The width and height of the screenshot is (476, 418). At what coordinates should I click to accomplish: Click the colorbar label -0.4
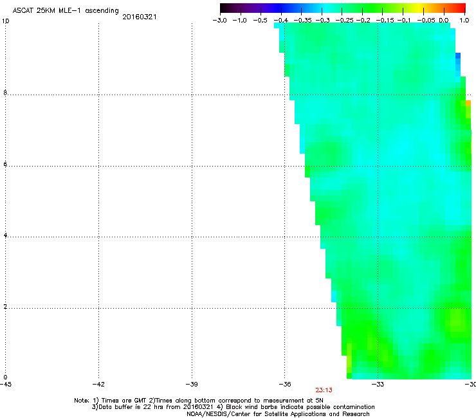click(281, 21)
